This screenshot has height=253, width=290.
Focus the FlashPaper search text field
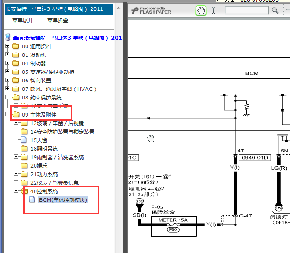coord(246,10)
